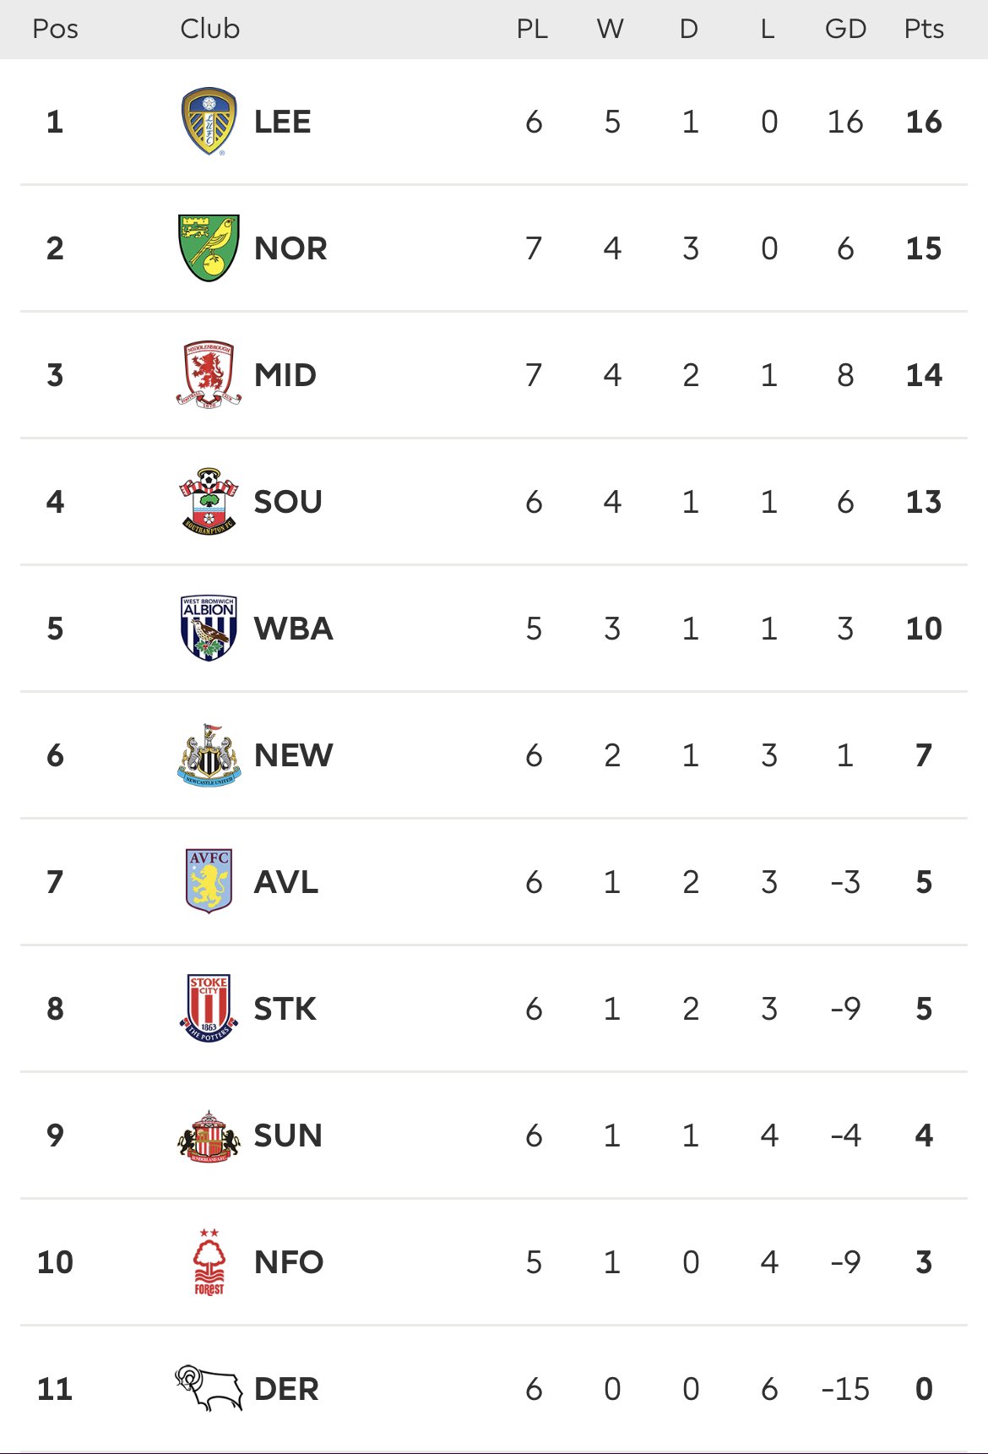Click the Club column header
This screenshot has height=1454, width=988.
pos(209,29)
